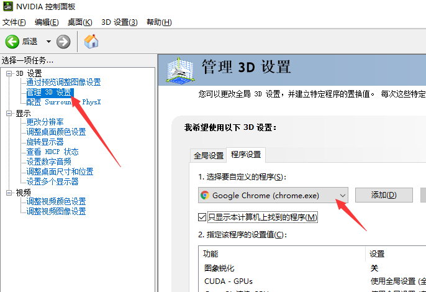
Task: Open the Back history dropdown arrow
Action: coord(48,42)
